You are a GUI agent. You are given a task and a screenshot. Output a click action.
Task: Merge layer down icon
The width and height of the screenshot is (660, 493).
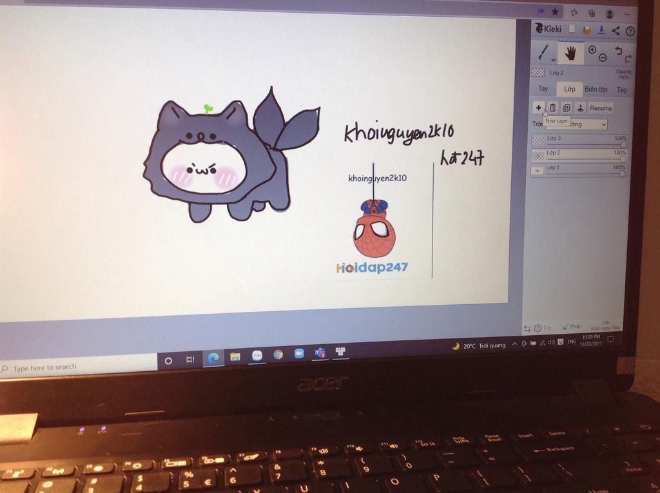(x=580, y=108)
